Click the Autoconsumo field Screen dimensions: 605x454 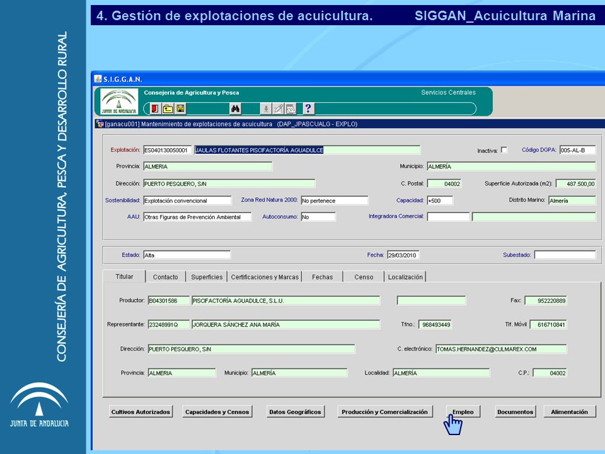(x=318, y=217)
